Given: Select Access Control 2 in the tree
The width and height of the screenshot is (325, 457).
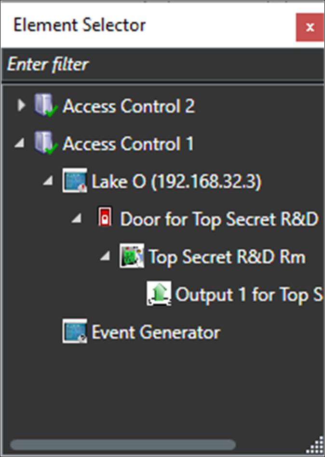Looking at the screenshot, I should (x=128, y=106).
